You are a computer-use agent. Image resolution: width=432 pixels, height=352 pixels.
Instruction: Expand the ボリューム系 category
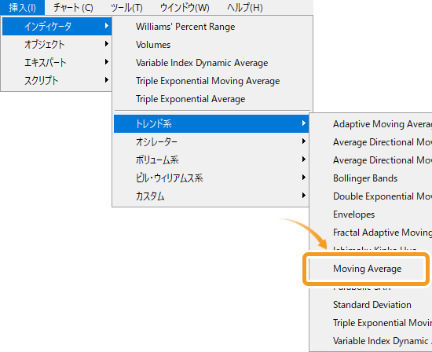point(211,159)
